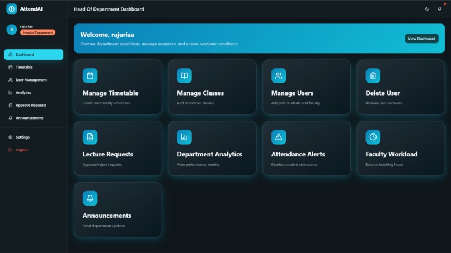Click "Add or remove classes" text
This screenshot has width=451, height=253.
point(195,103)
